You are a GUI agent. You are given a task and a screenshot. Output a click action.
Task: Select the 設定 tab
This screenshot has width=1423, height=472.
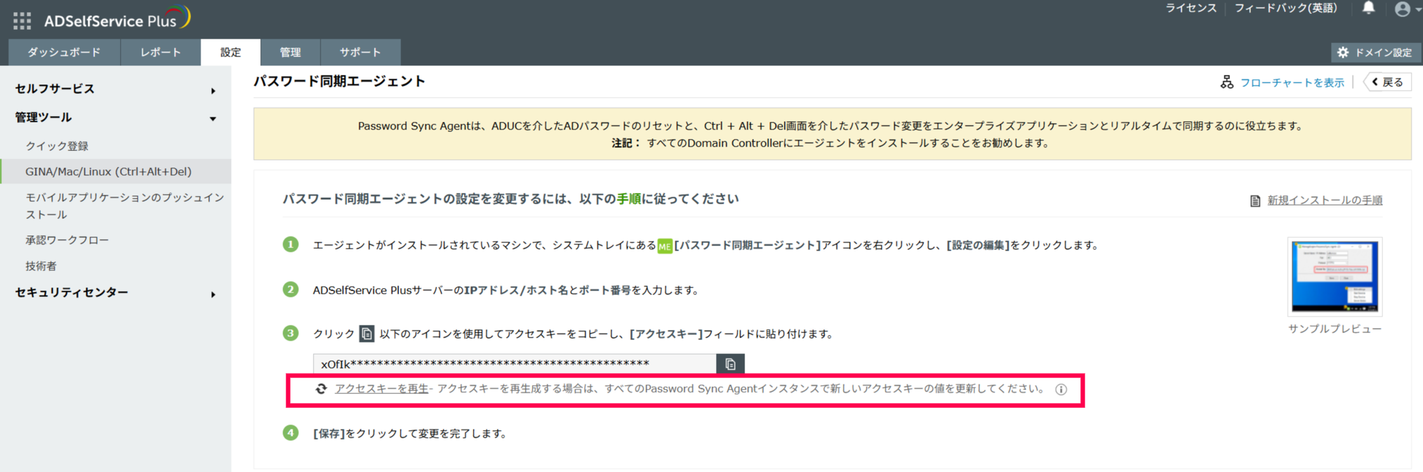coord(230,52)
